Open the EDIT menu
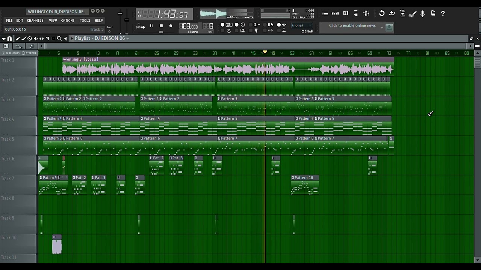Screen dimensions: 481x270 (x=20, y=21)
